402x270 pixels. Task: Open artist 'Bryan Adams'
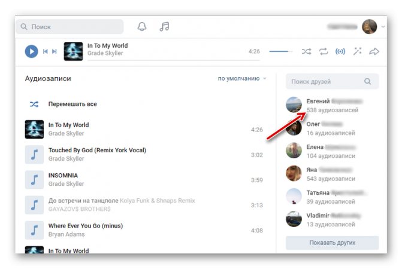pyautogui.click(x=67, y=234)
